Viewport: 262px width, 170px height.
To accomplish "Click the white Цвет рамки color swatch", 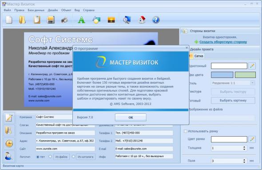I will click(x=229, y=139).
